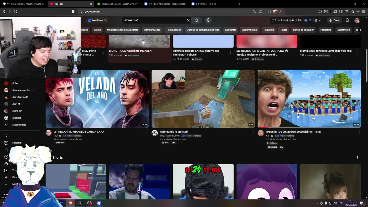
Task: Open Historial in the sidebar
Action: (17, 143)
